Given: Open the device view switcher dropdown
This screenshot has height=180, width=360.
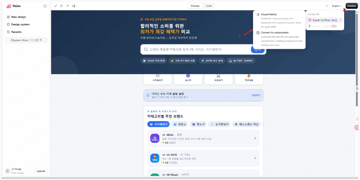Looking at the screenshot, I should 75,6.
